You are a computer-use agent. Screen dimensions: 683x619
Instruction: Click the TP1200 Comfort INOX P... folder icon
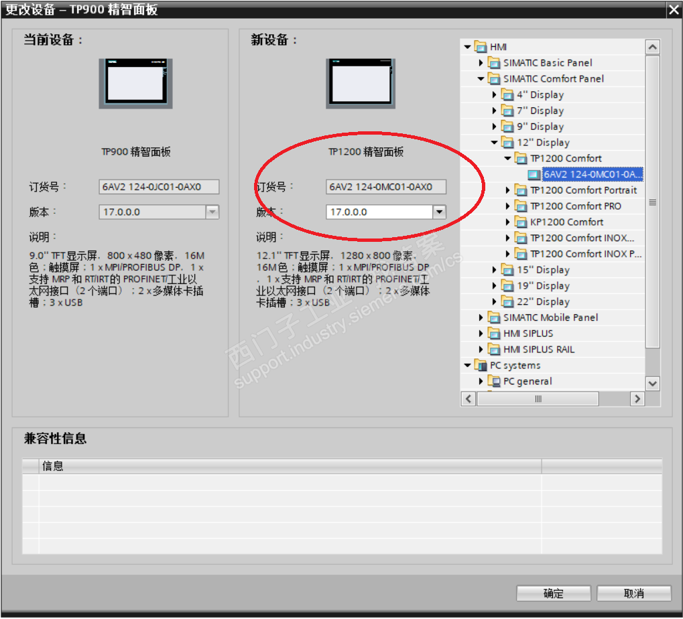point(521,254)
